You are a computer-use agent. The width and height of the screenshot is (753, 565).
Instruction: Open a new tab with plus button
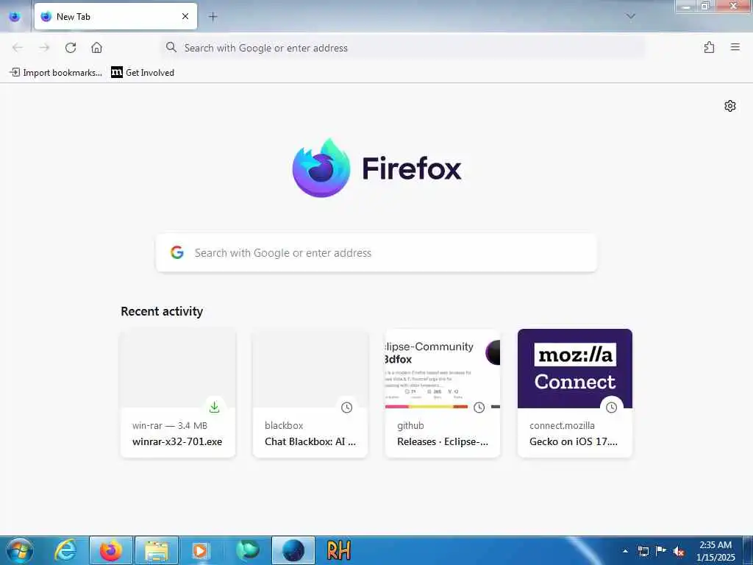click(x=213, y=16)
